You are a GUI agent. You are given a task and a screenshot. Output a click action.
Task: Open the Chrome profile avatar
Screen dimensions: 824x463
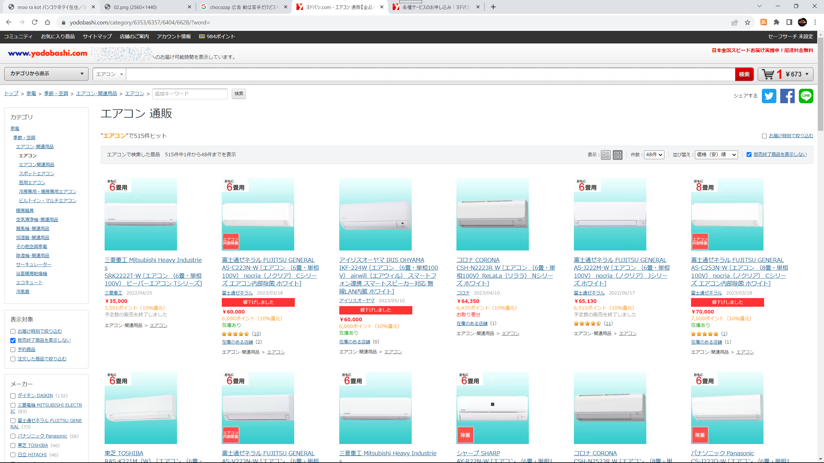point(802,22)
